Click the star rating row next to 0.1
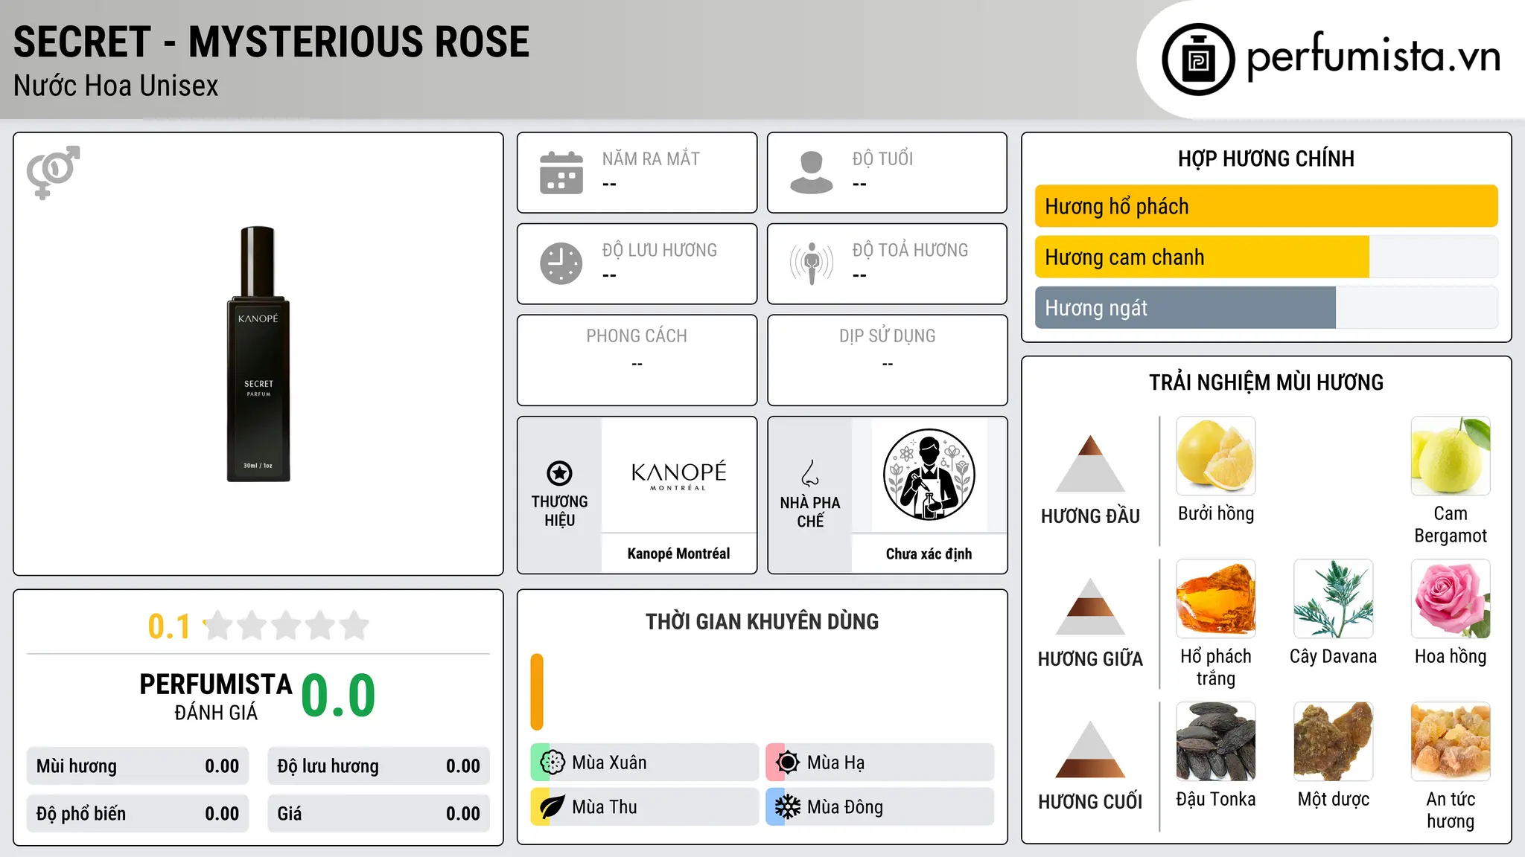 pos(286,626)
